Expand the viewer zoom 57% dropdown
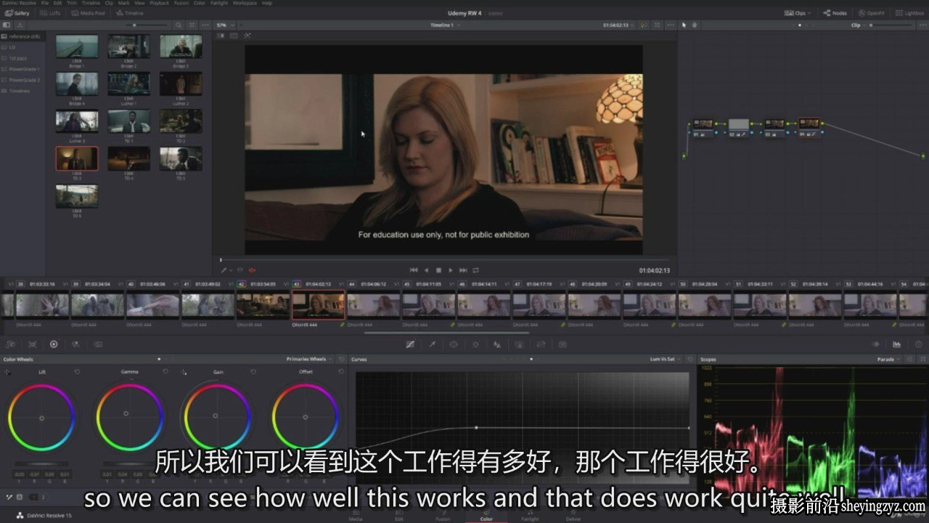 point(225,25)
